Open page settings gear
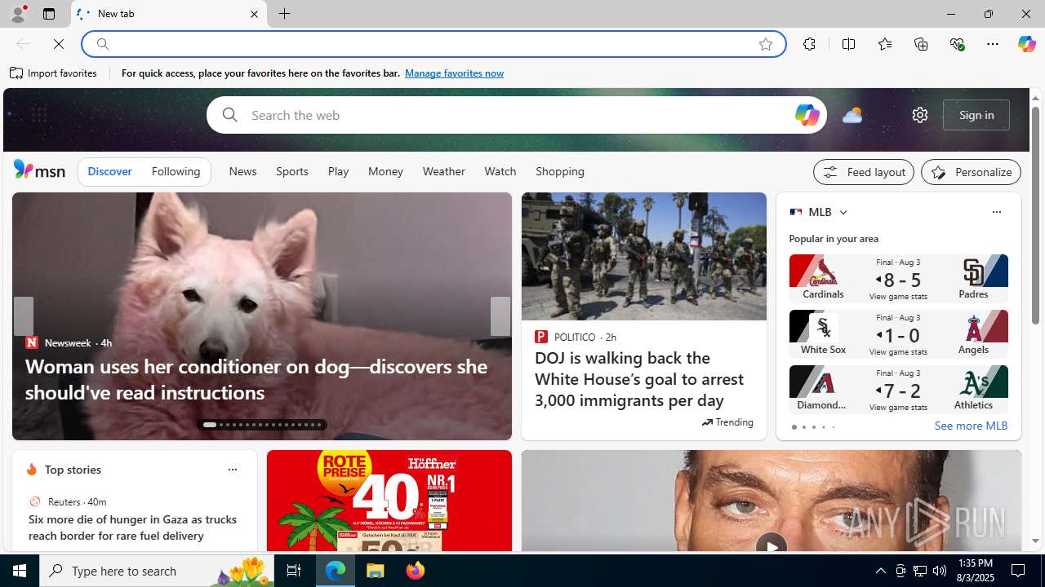Viewport: 1045px width, 587px height. pos(920,115)
